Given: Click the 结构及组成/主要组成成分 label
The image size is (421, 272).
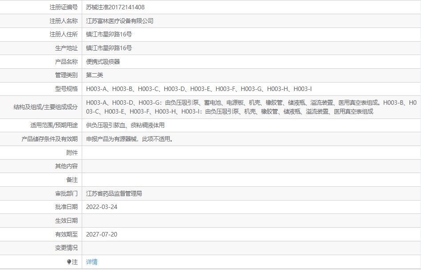Looking at the screenshot, I should point(46,107).
